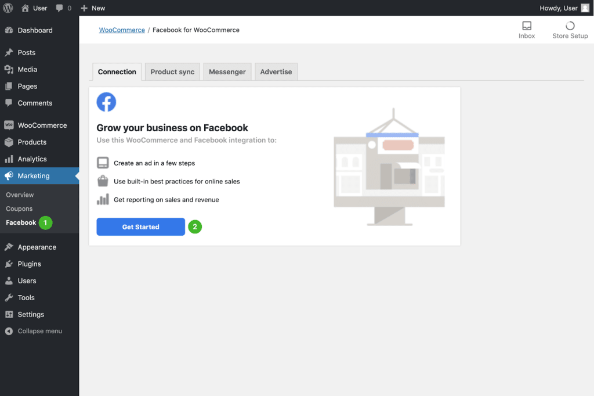Open Overview under Marketing
Image resolution: width=594 pixels, height=396 pixels.
tap(20, 195)
